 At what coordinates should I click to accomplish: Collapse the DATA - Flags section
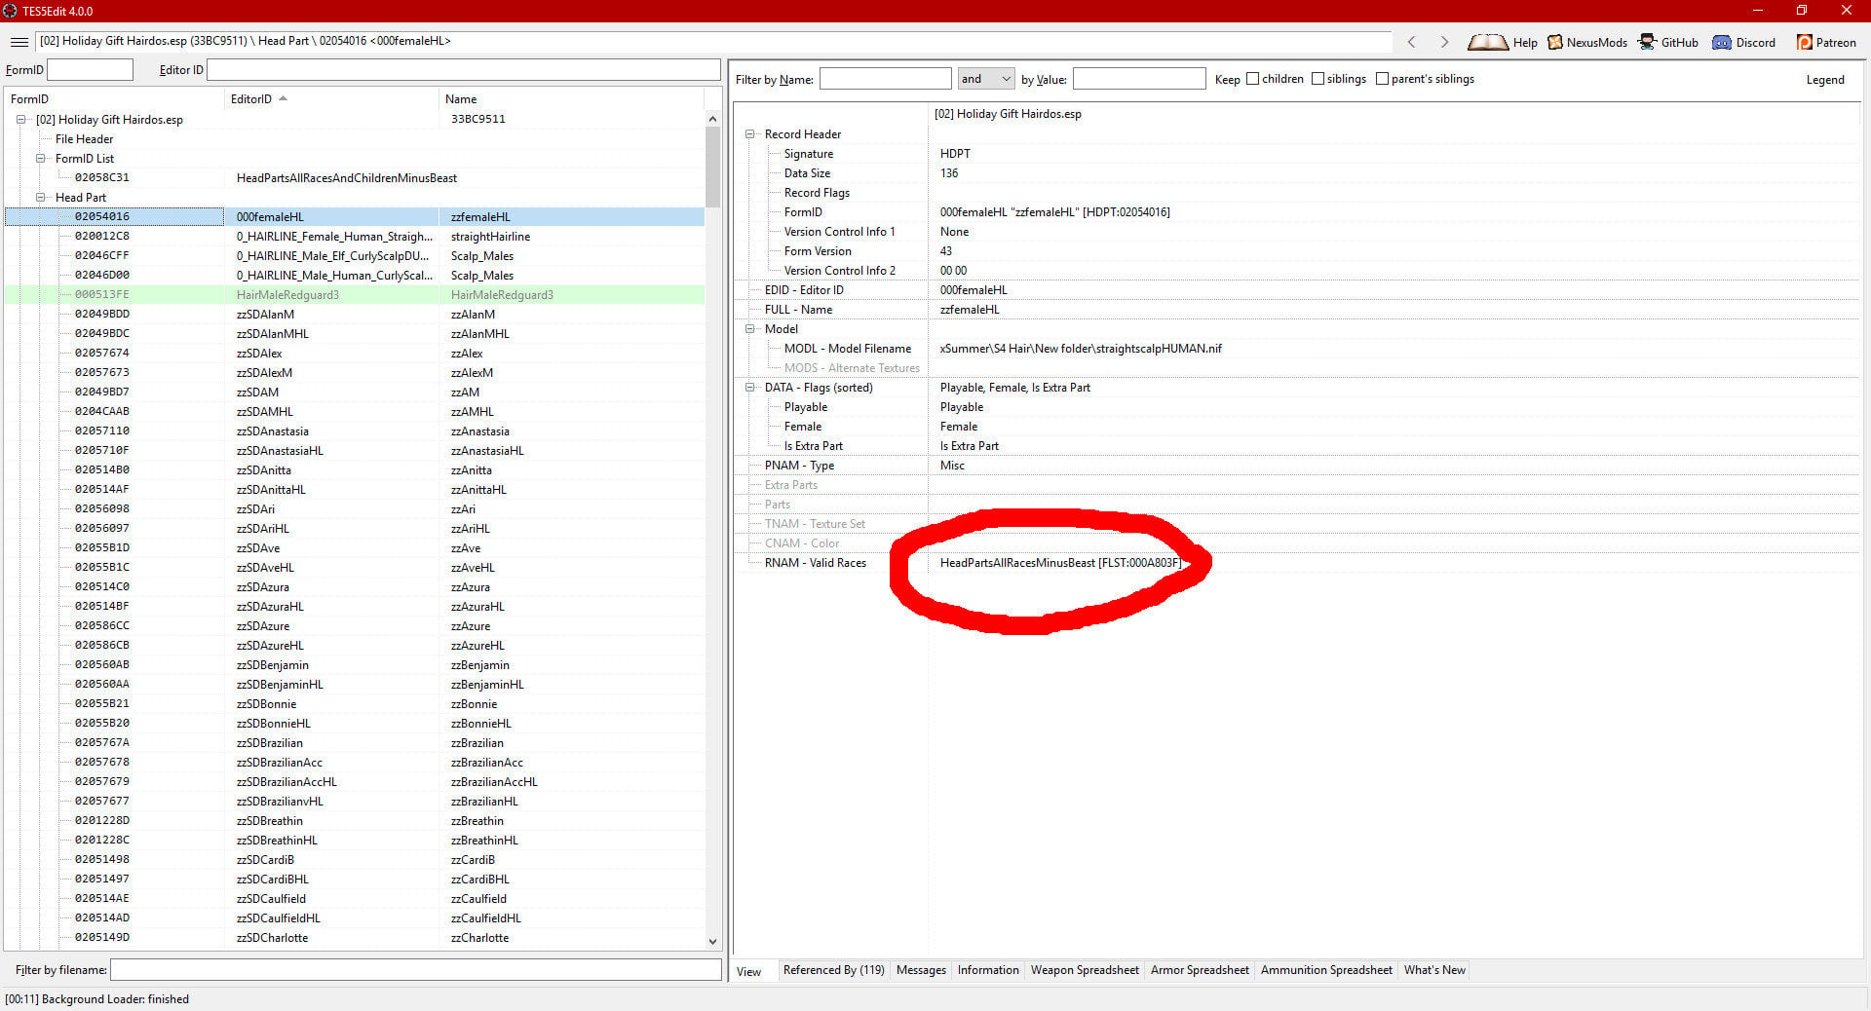(x=750, y=388)
